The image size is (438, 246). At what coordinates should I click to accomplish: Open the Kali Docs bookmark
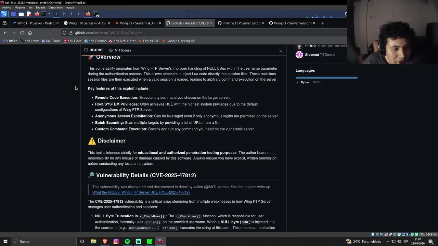[x=73, y=41]
